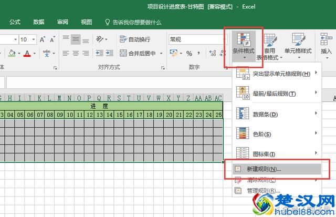The image size is (336, 217).
Task: Align text right in cell
Action: click(86, 53)
